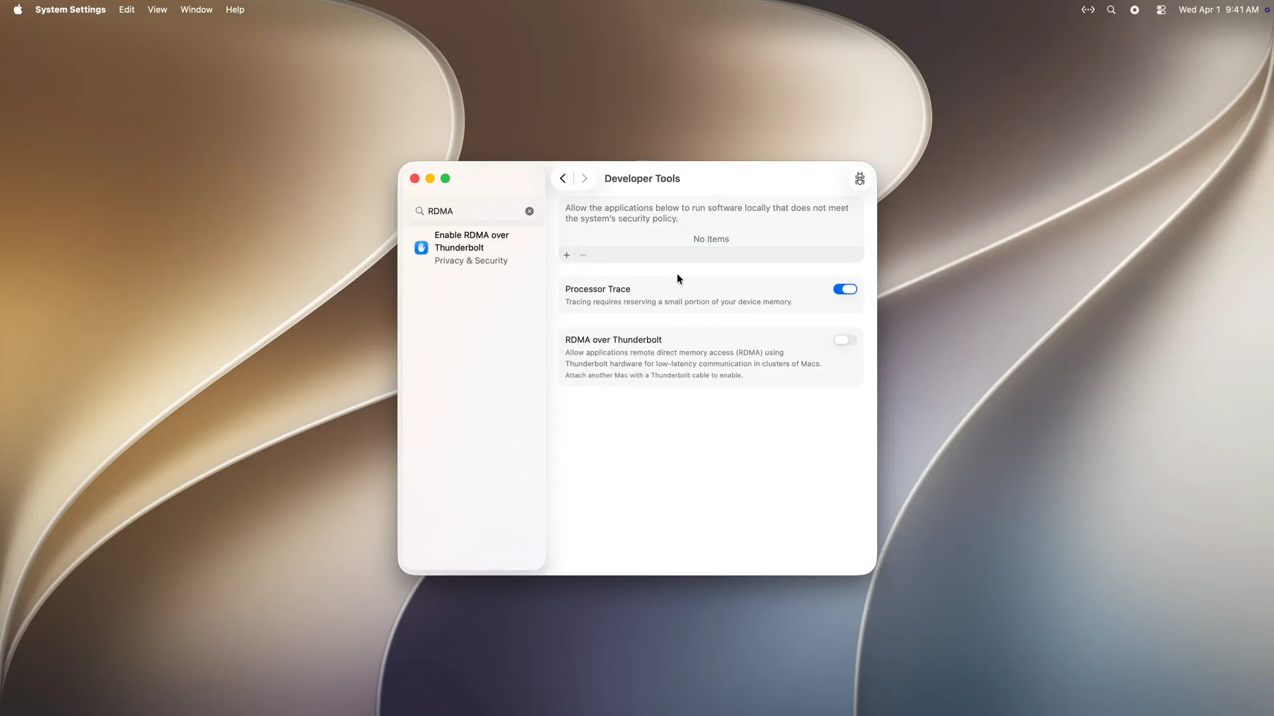Click the Processor Trace label
This screenshot has width=1274, height=716.
[598, 289]
